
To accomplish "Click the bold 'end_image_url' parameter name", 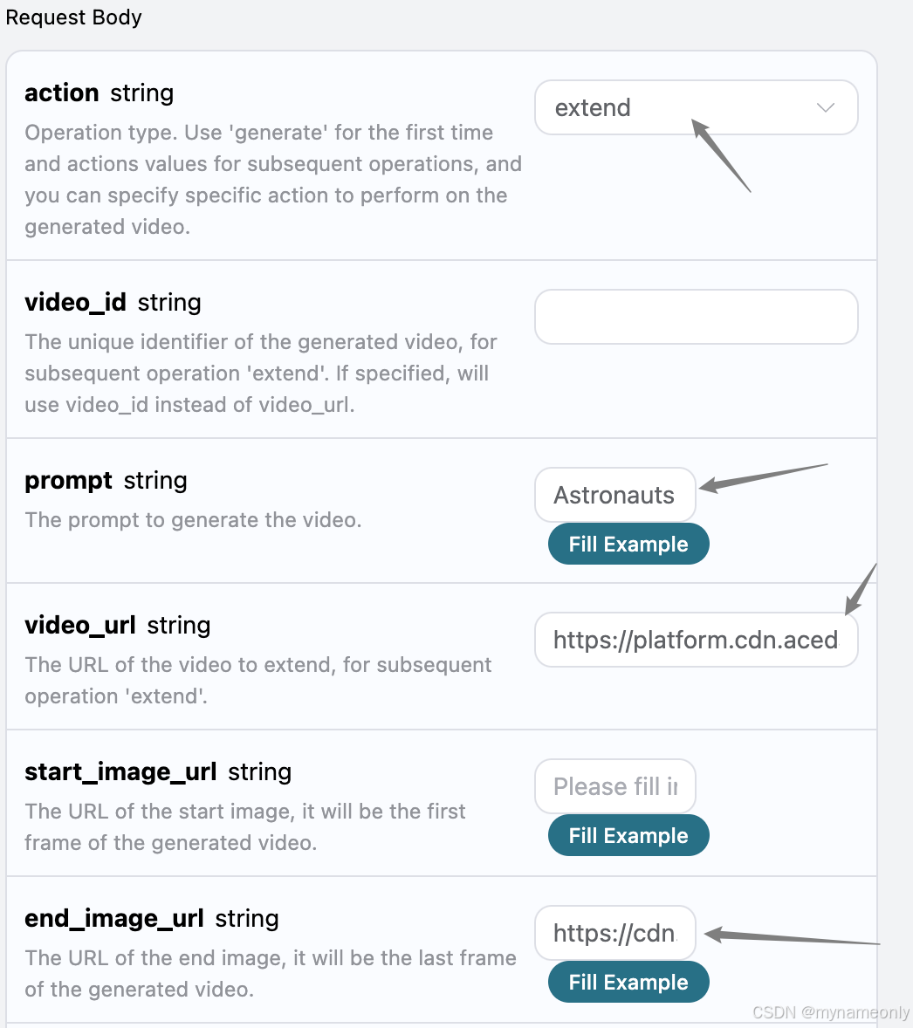I will (x=114, y=919).
